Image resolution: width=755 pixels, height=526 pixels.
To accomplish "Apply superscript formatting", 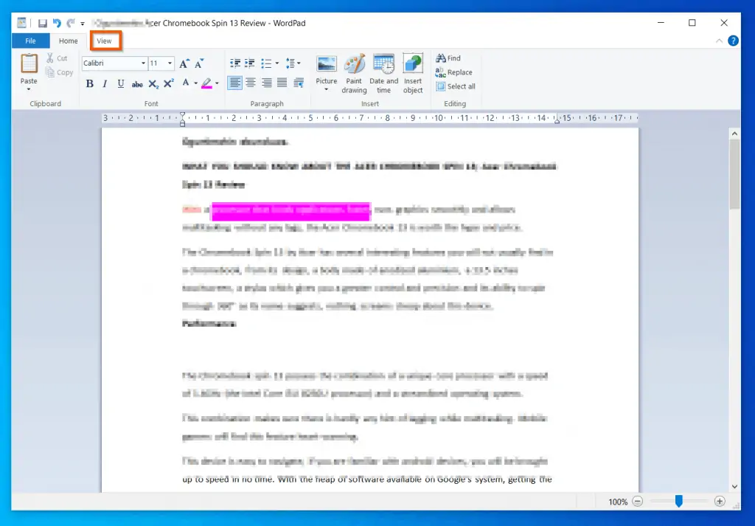I will 168,83.
